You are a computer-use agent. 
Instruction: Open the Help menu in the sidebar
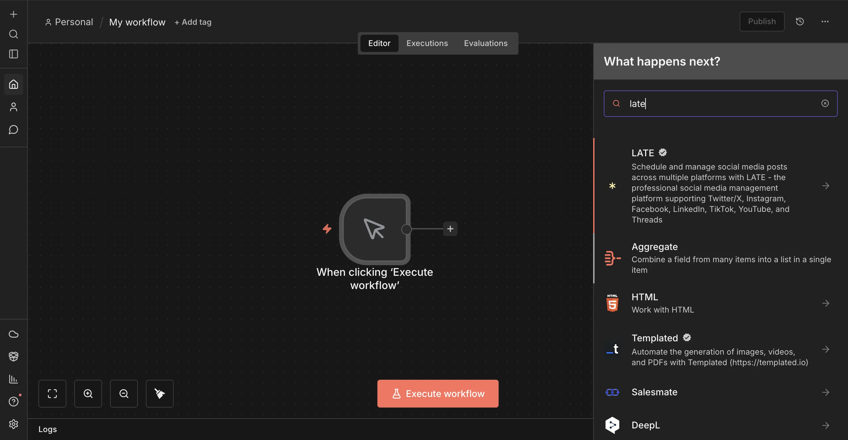tap(13, 402)
